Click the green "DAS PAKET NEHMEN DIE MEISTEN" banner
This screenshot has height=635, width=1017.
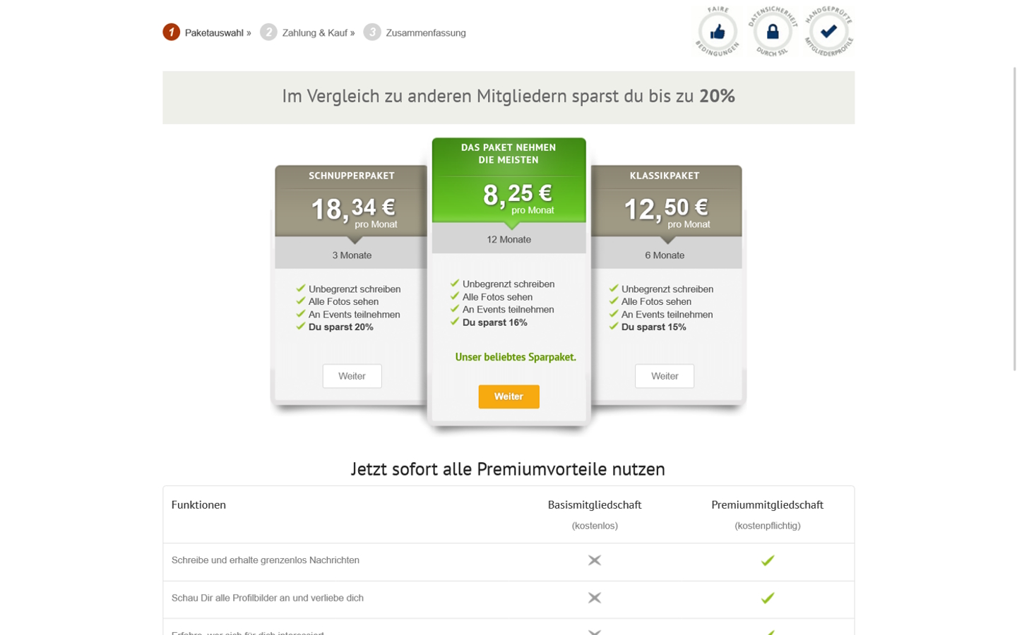pos(509,154)
